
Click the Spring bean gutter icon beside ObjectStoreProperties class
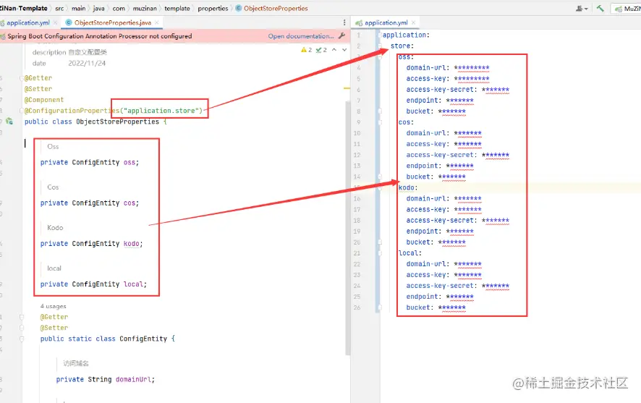click(9, 122)
